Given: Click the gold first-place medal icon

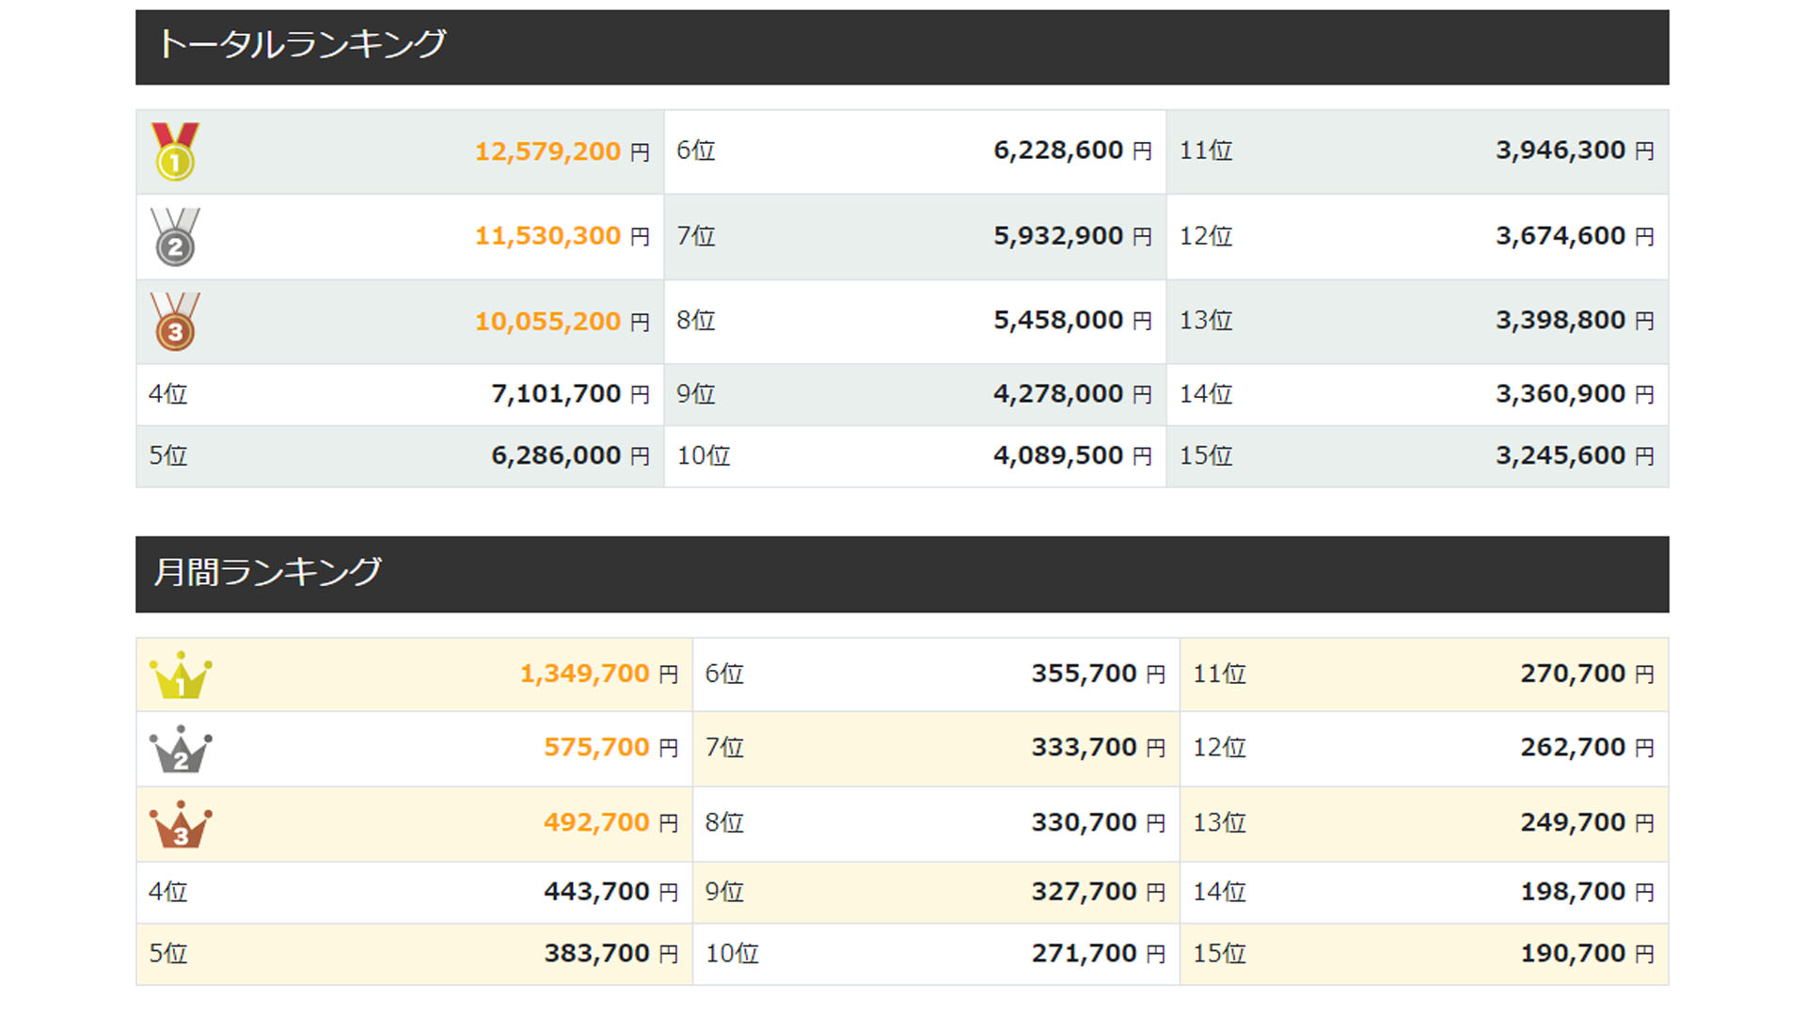Looking at the screenshot, I should point(175,152).
